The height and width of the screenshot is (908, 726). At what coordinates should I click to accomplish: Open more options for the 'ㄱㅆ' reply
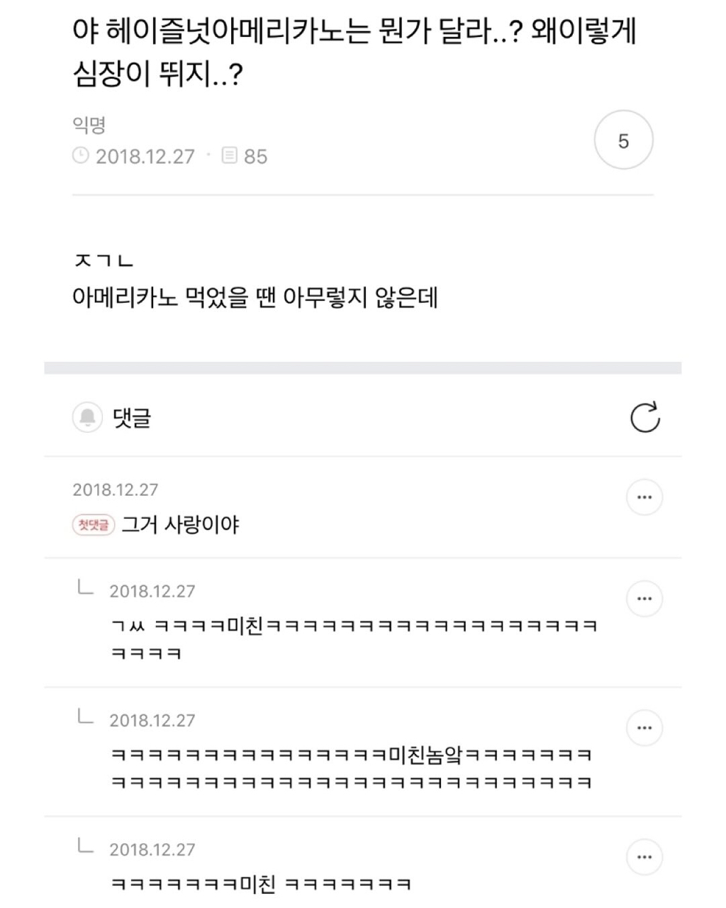[644, 599]
